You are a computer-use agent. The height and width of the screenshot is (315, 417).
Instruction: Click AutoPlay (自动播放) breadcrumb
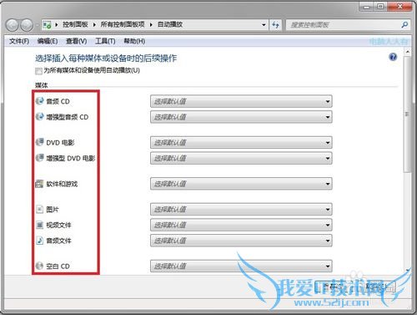click(170, 24)
